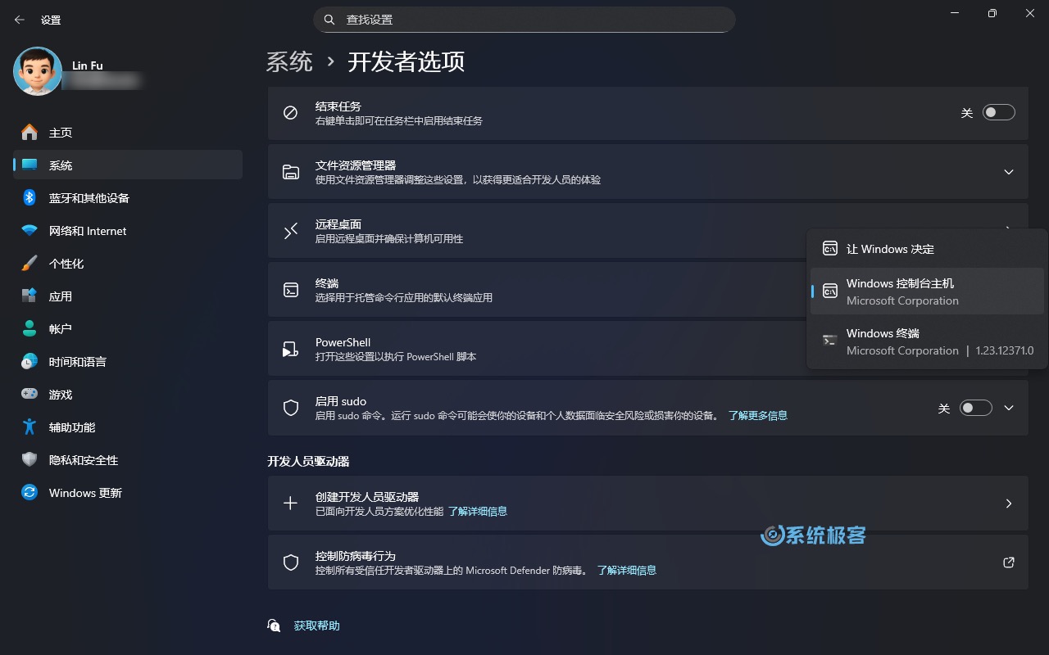Viewport: 1049px width, 655px height.
Task: Click the search magnifier icon
Action: pyautogui.click(x=329, y=20)
